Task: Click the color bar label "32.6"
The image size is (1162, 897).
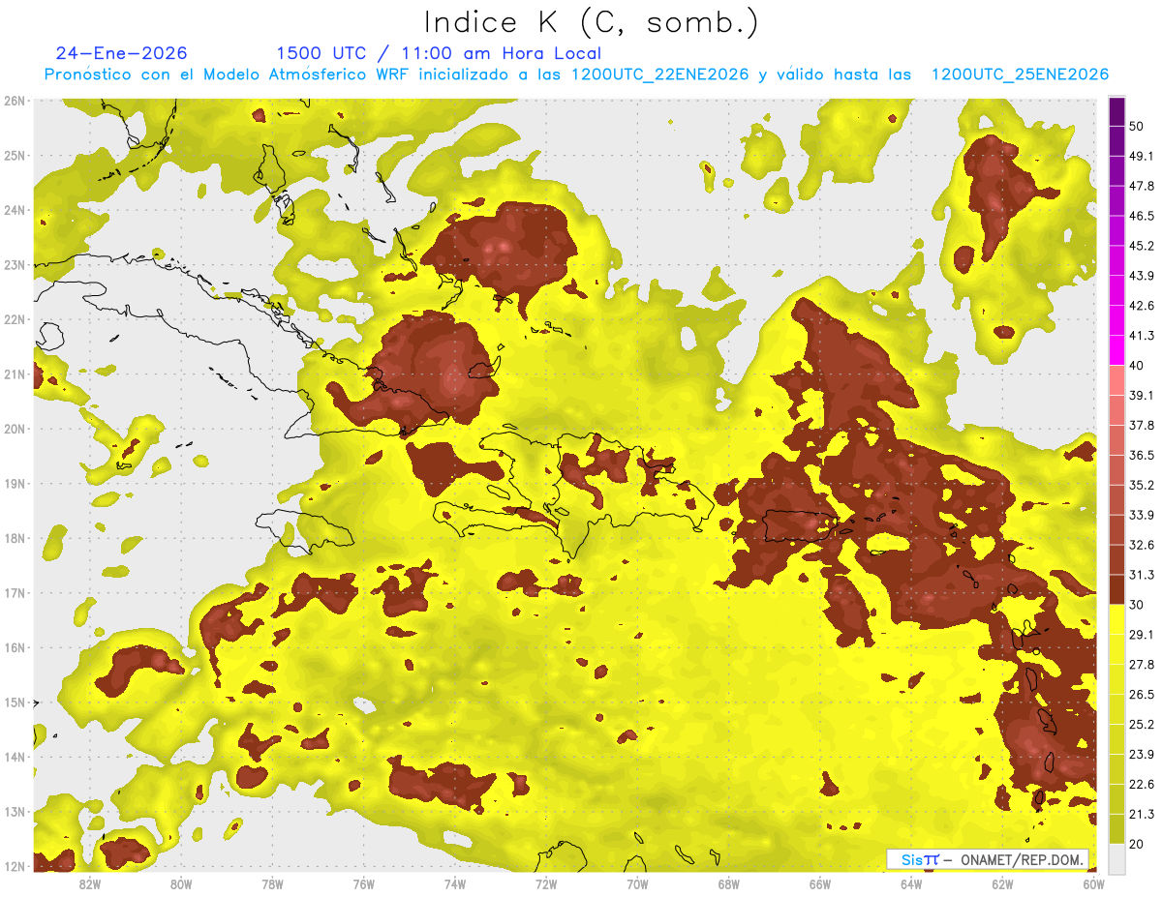Action: [1141, 545]
